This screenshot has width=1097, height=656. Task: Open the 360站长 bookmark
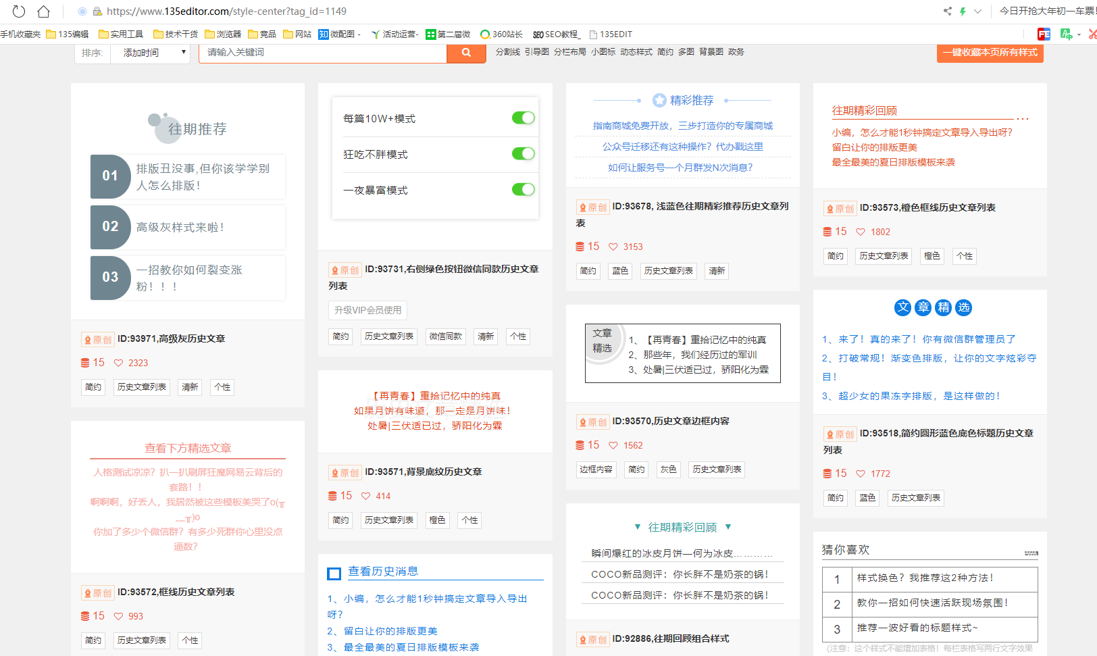tap(501, 34)
